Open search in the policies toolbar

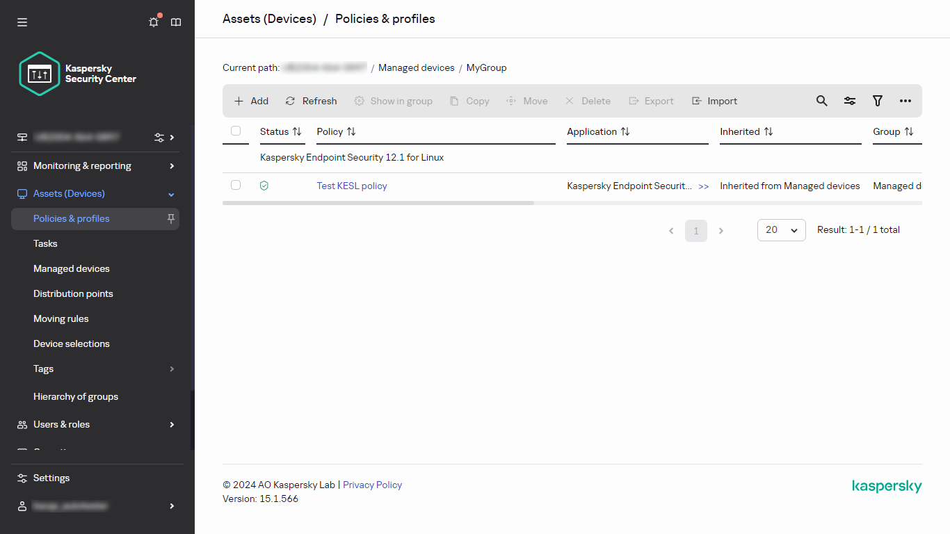821,101
